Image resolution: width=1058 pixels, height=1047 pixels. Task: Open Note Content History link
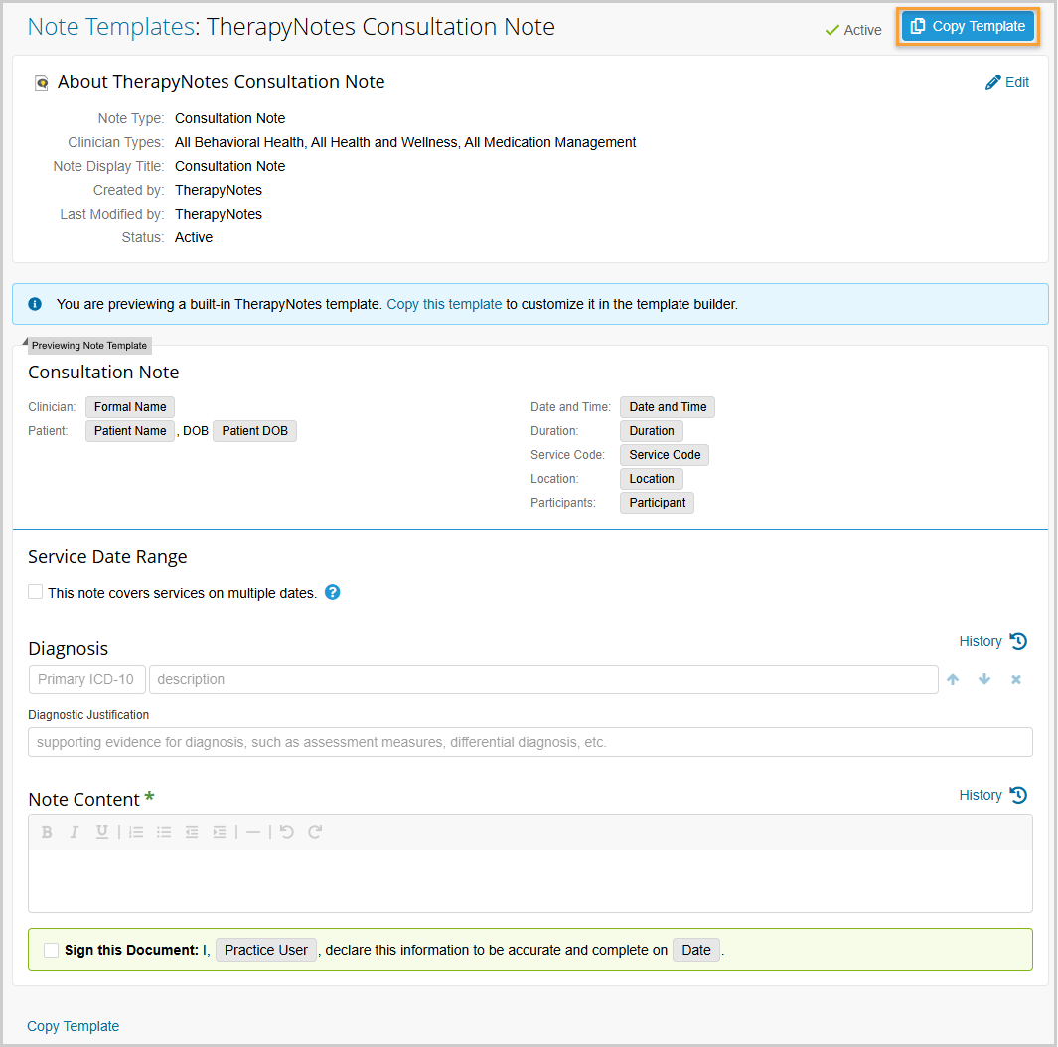[x=981, y=795]
